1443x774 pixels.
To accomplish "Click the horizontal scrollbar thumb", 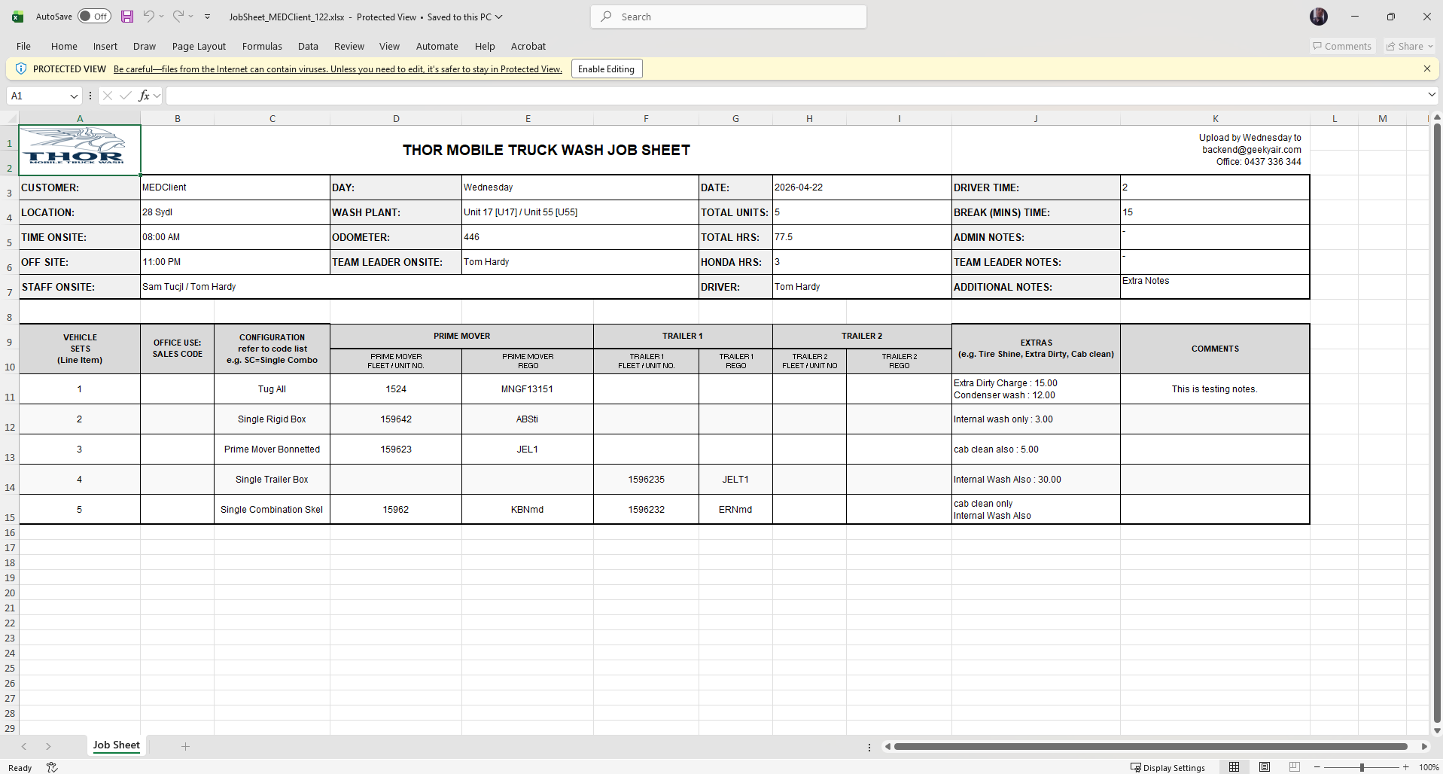I will [1150, 746].
